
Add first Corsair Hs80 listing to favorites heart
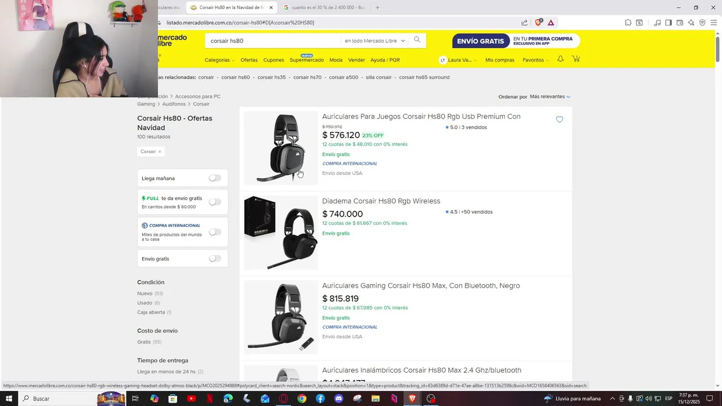point(560,120)
